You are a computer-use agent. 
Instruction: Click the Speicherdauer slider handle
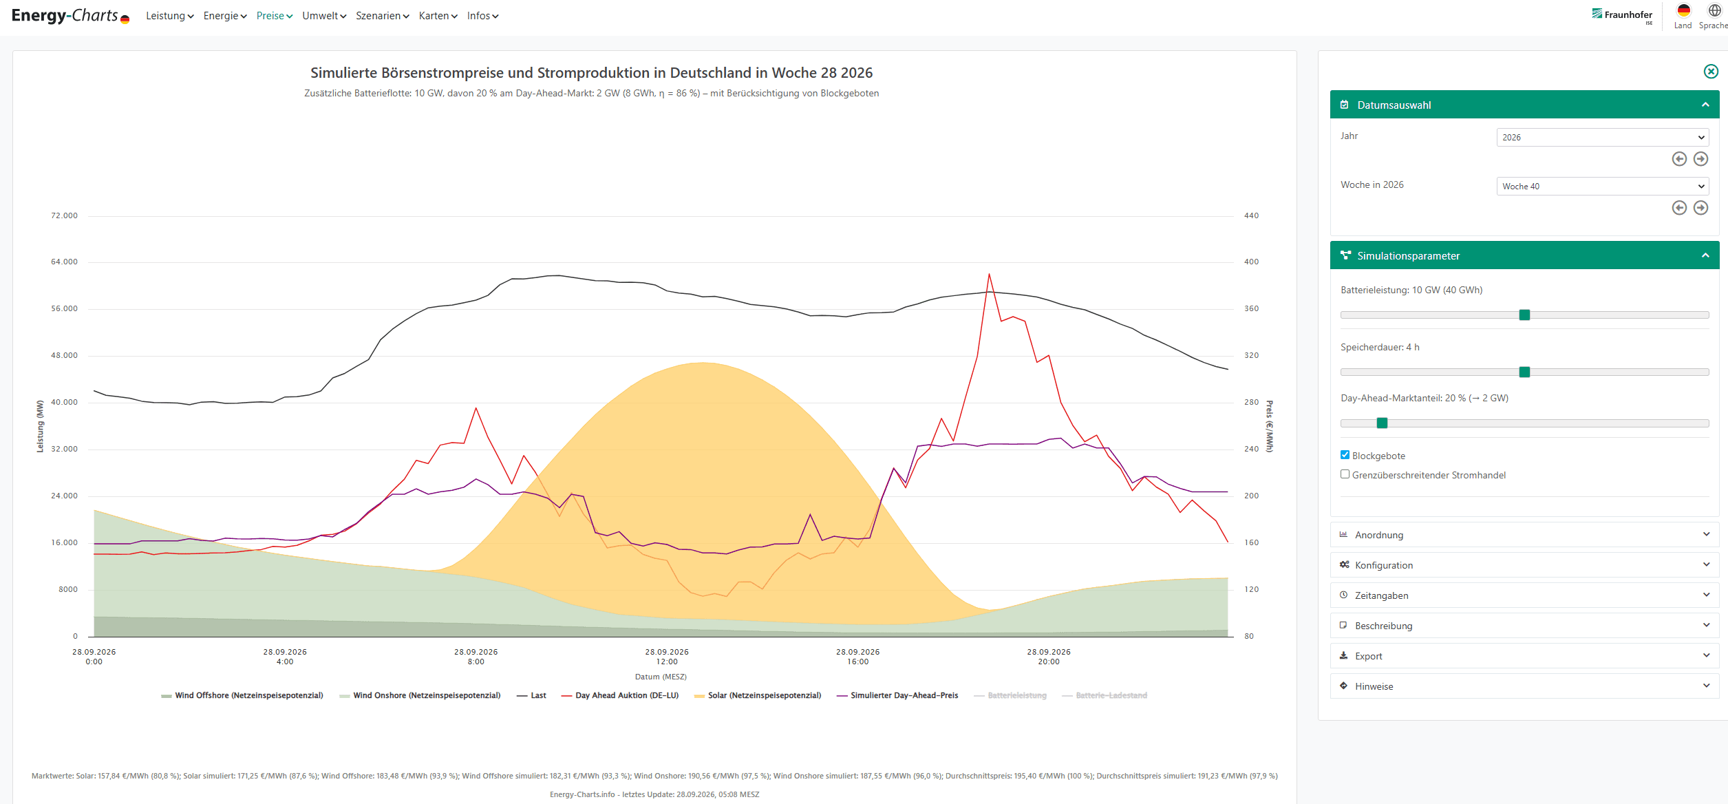(1524, 372)
